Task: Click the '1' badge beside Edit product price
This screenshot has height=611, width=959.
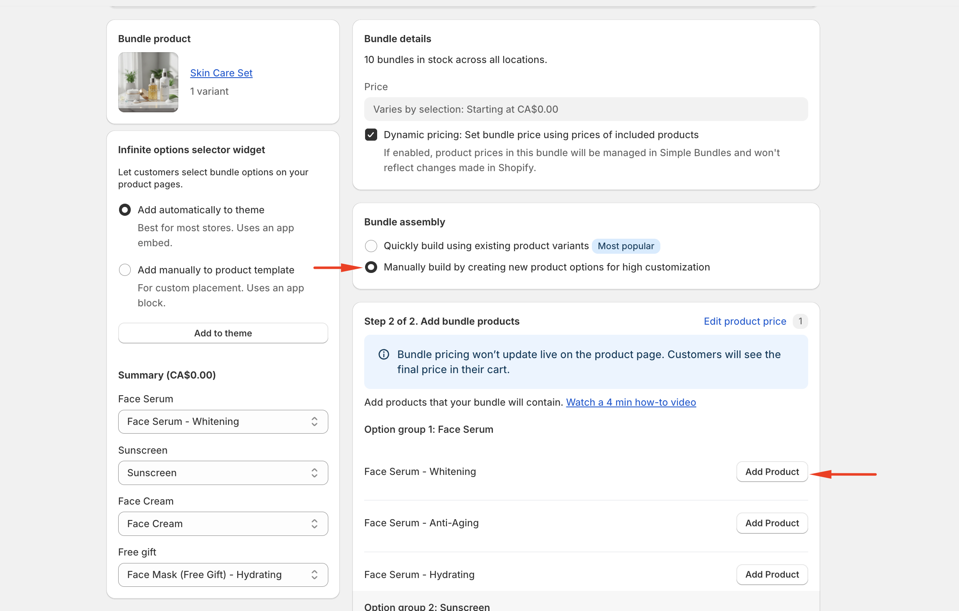Action: coord(800,321)
